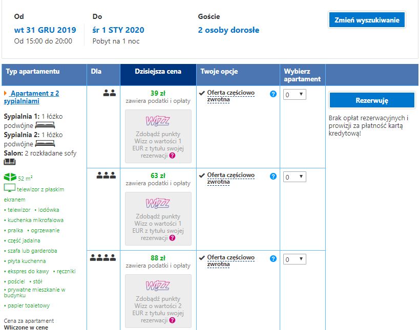The height and width of the screenshot is (330, 420).
Task: Click the double bed icon for Sypialnia 2
Action: 45,144
